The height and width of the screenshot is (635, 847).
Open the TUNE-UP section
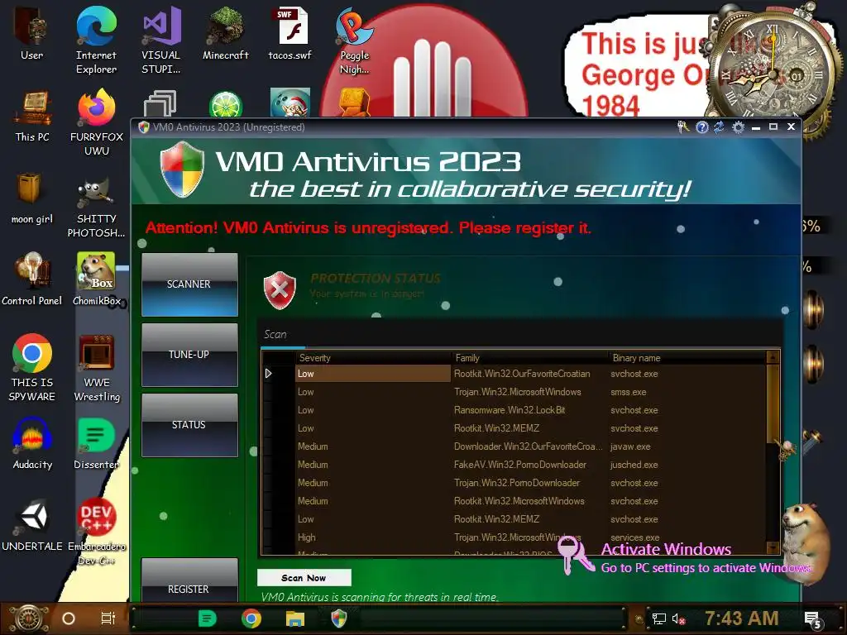(189, 355)
